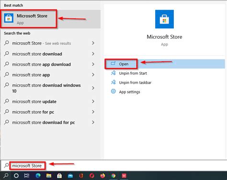Click the Microsoft Store icon in Best match
Image resolution: width=227 pixels, height=180 pixels.
(9, 18)
